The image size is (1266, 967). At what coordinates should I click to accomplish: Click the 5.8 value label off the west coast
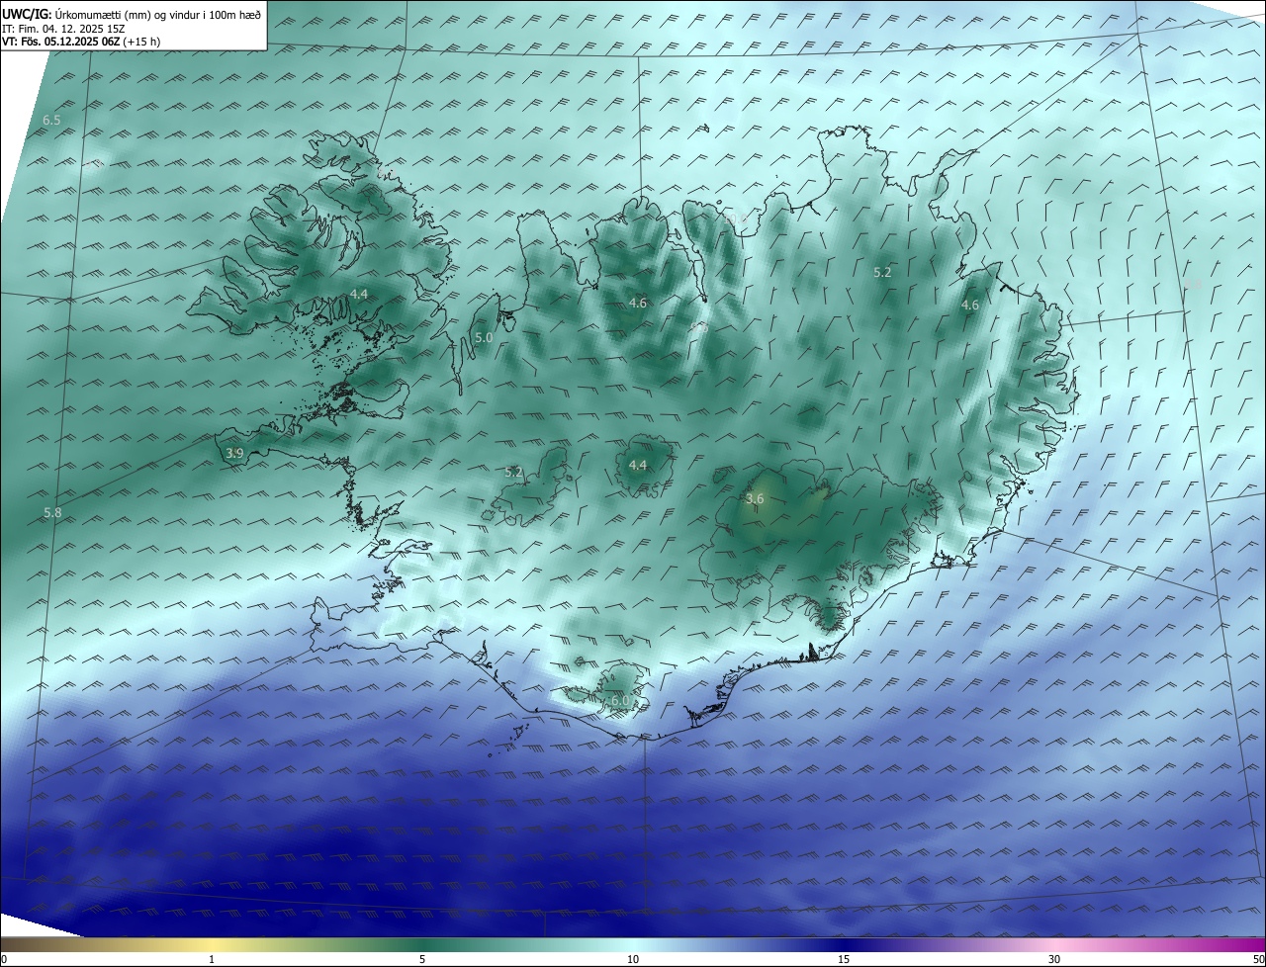click(52, 512)
